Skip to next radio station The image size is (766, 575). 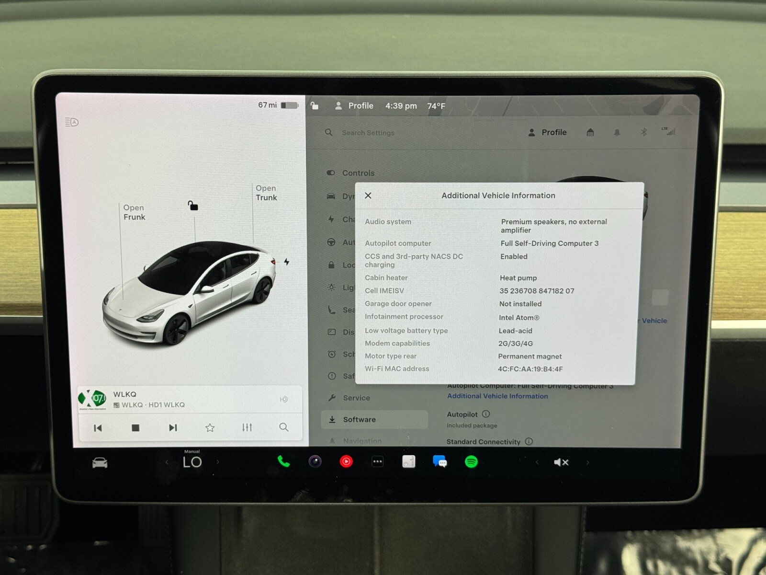pyautogui.click(x=173, y=427)
